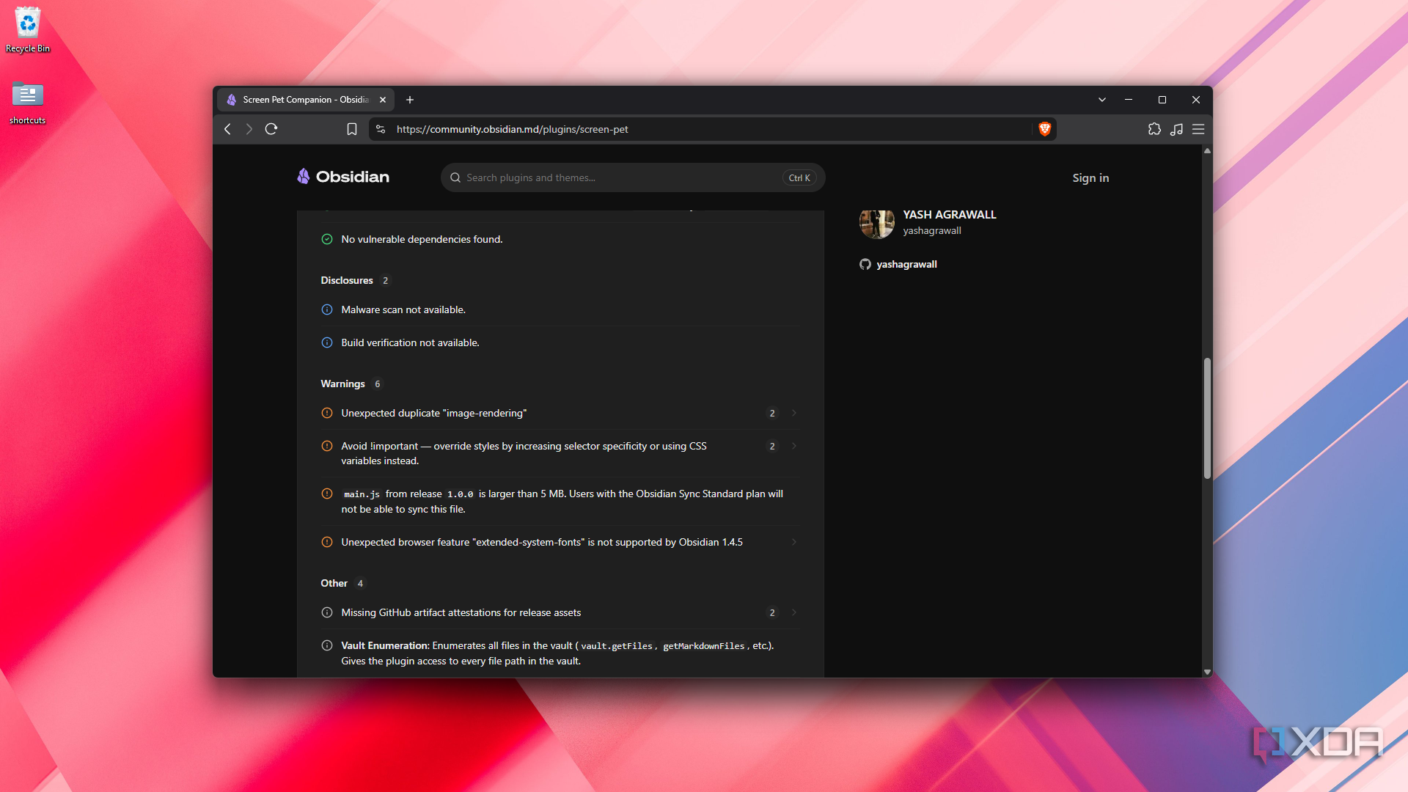The image size is (1408, 792).
Task: Click the Warnings section heading
Action: 342,384
